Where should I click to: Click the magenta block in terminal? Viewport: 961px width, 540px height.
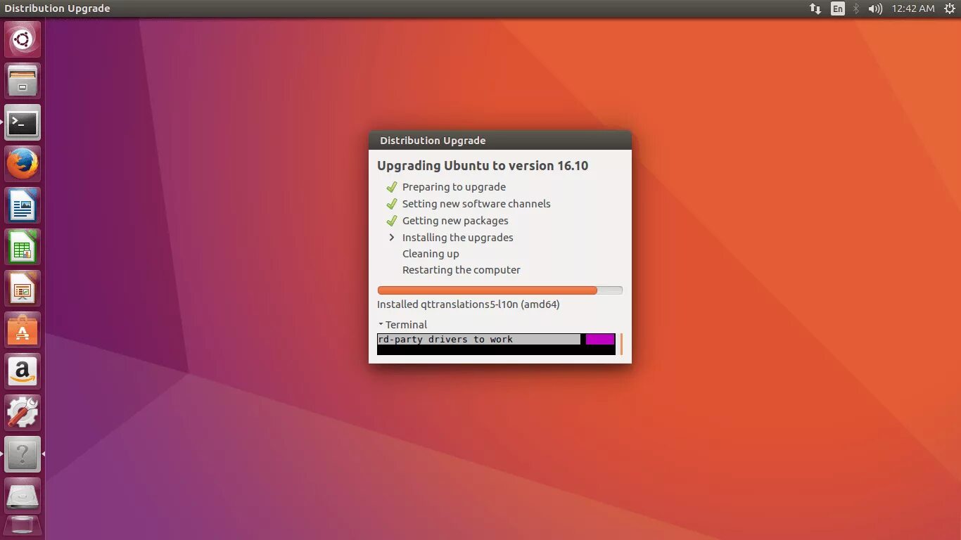pyautogui.click(x=600, y=339)
